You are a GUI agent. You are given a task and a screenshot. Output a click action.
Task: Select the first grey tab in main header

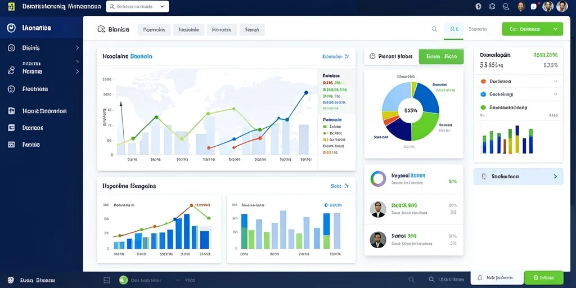point(154,30)
